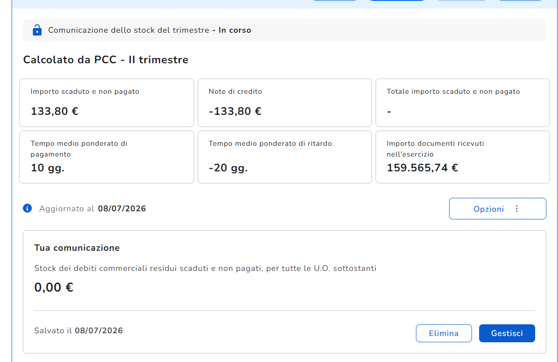Image resolution: width=558 pixels, height=362 pixels.
Task: Click the three-dot icon in Opzioni
Action: click(x=517, y=209)
